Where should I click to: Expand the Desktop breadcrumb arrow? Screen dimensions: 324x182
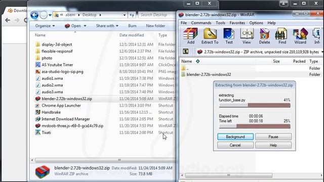(100, 15)
